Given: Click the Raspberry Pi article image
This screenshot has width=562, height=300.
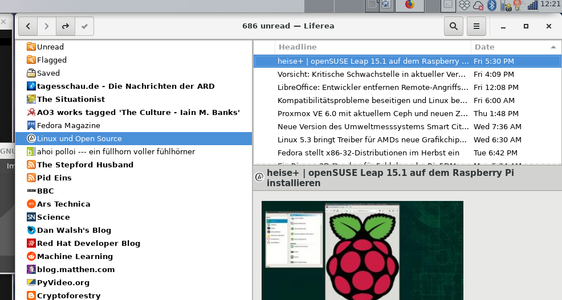Looking at the screenshot, I should (363, 250).
